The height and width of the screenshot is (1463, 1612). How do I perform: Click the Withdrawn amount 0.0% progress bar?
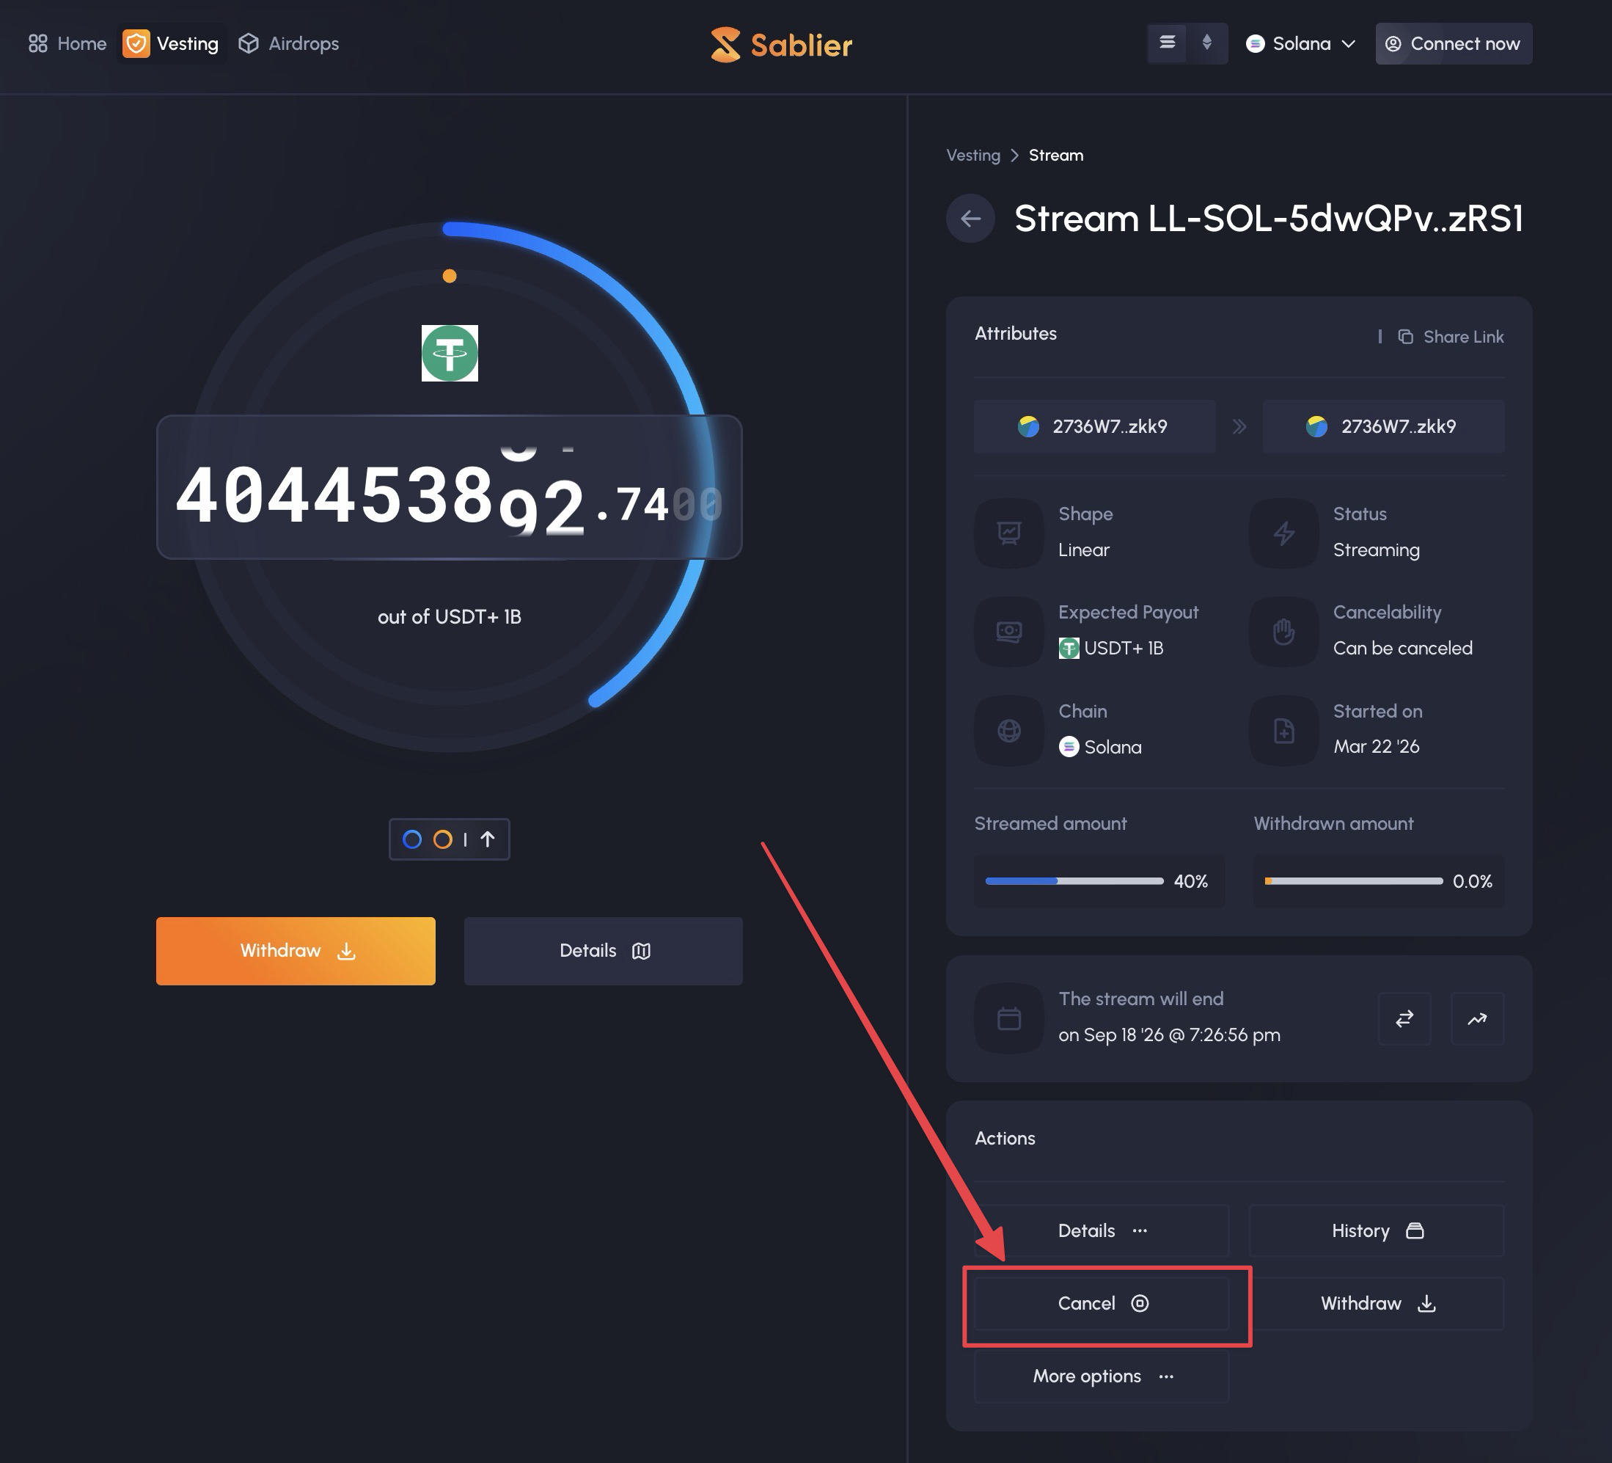[1354, 880]
